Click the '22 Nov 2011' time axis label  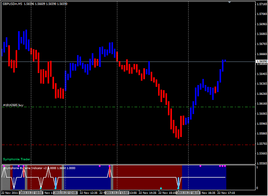pos(9,193)
